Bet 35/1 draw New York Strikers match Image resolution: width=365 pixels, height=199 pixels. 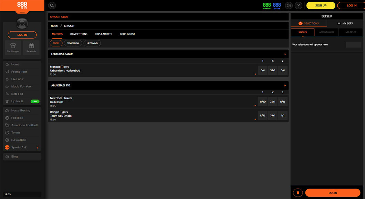(x=273, y=102)
